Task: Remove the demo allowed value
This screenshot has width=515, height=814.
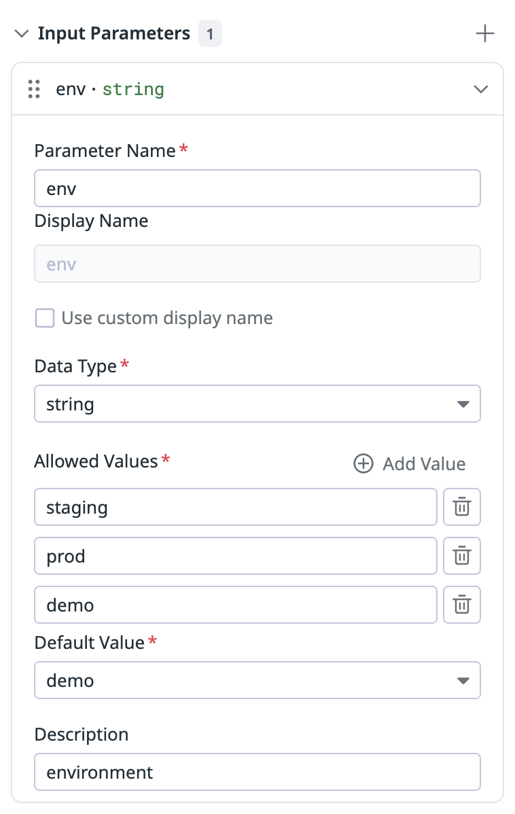Action: 462,605
